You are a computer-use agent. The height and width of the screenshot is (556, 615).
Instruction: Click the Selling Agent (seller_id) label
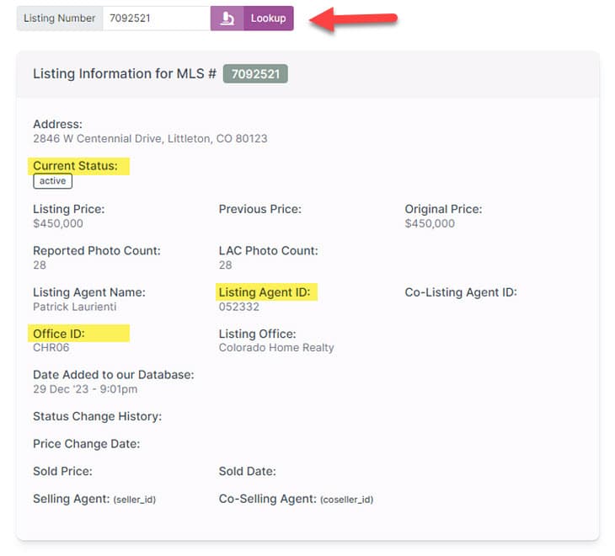[94, 499]
